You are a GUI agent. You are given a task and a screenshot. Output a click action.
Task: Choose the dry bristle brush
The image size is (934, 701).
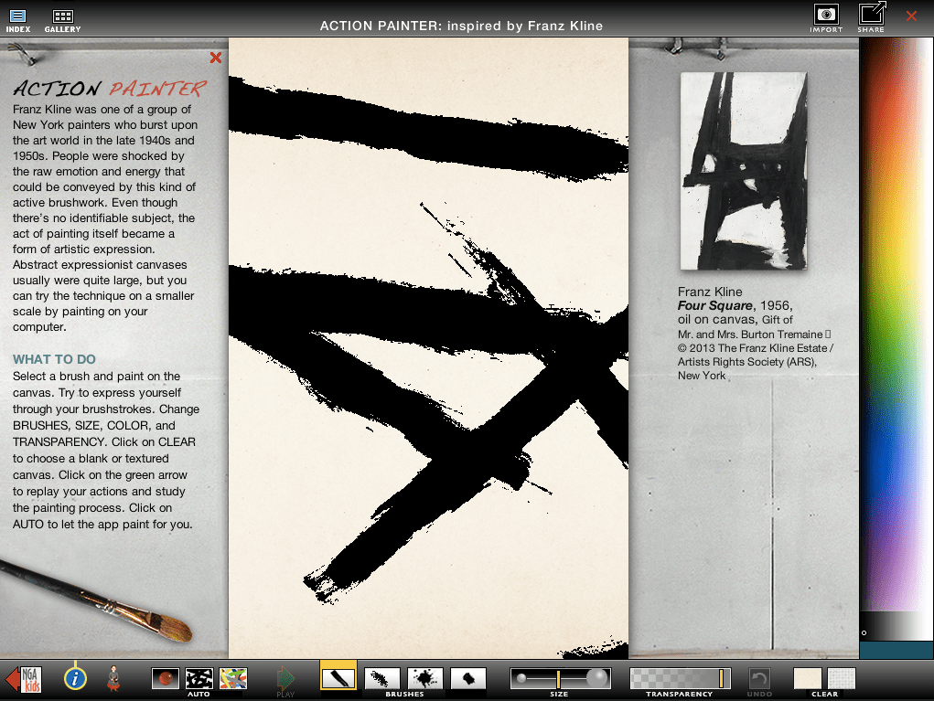(382, 678)
